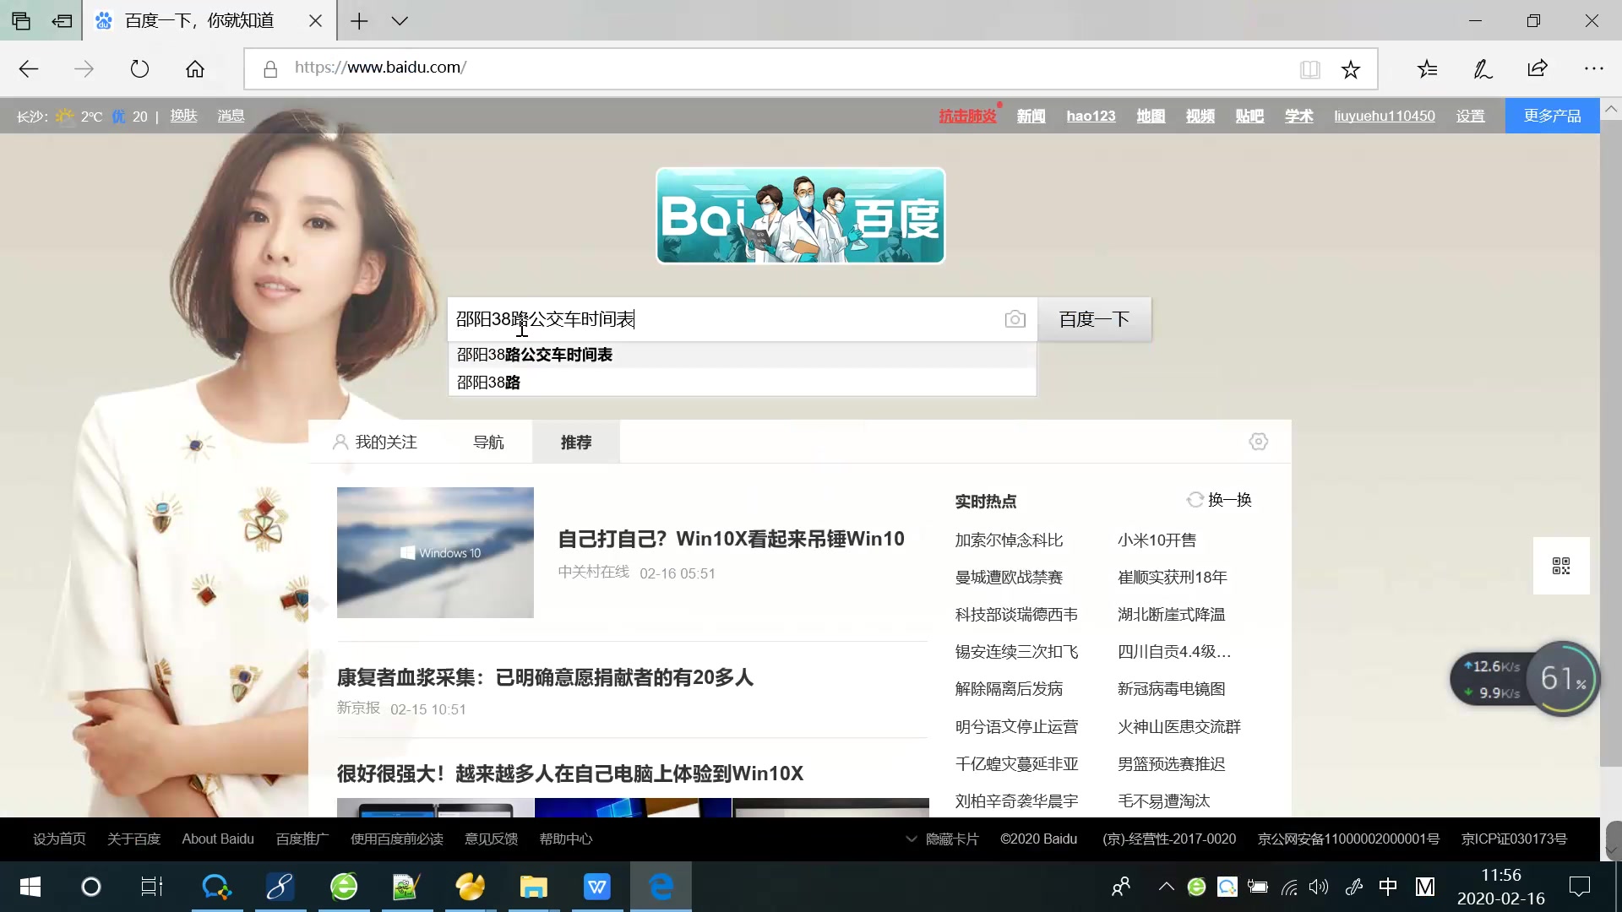This screenshot has width=1622, height=912.
Task: Refresh hot topics via 换一换
Action: 1220,500
